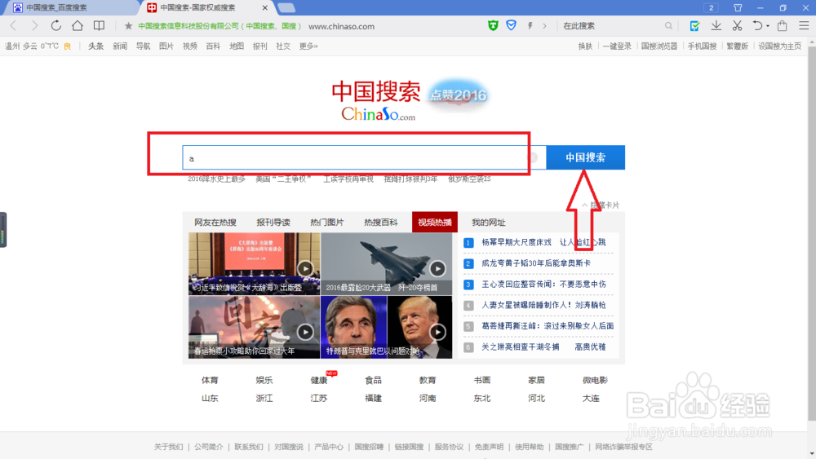
Task: Open the 微电影 category link
Action: tap(595, 380)
